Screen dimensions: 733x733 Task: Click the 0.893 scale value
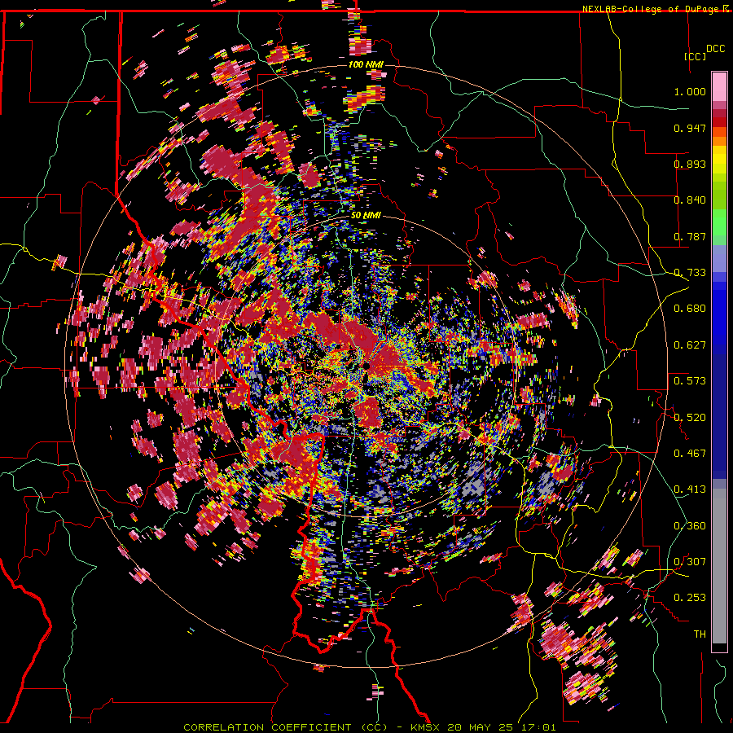click(690, 164)
